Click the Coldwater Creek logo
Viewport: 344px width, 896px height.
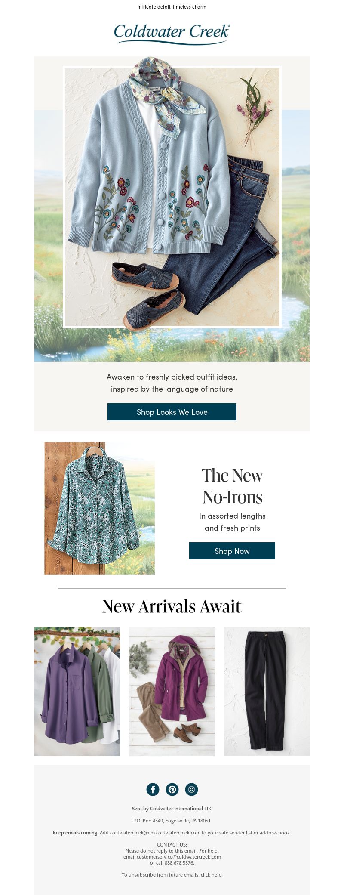pos(172,34)
